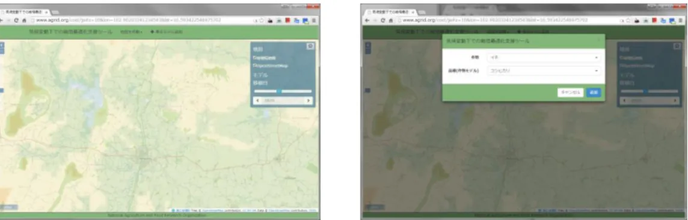Reload the page in right browser window

(383, 20)
